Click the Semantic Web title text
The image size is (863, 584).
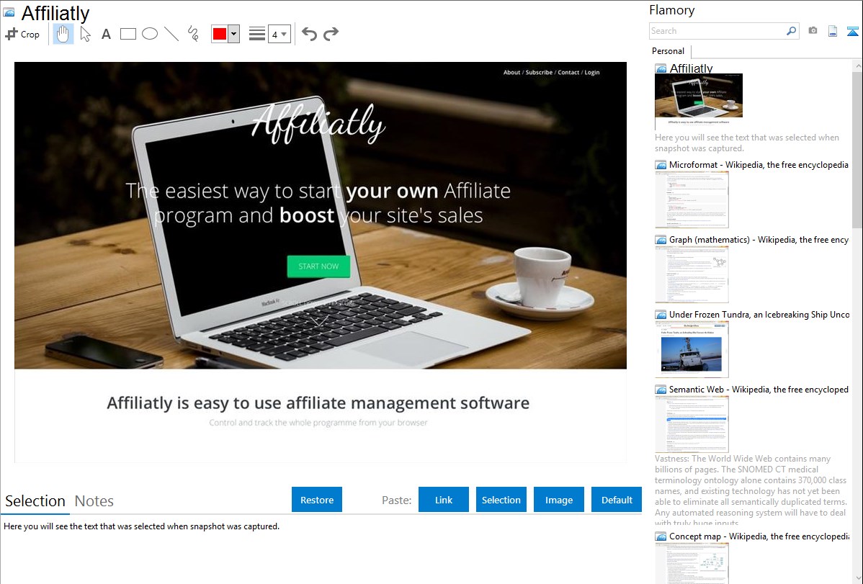point(759,389)
